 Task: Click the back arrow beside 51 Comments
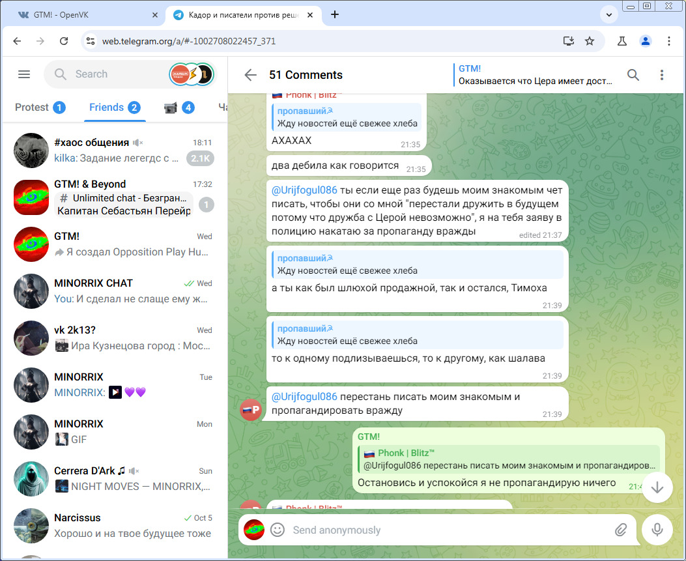point(250,75)
